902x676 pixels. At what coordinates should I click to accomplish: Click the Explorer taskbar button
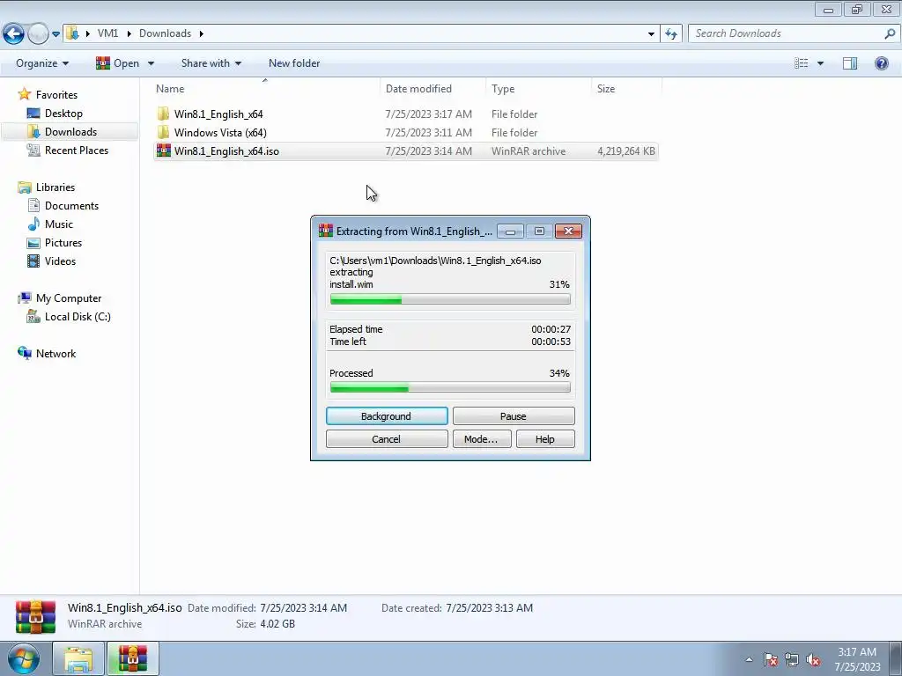[x=78, y=659]
